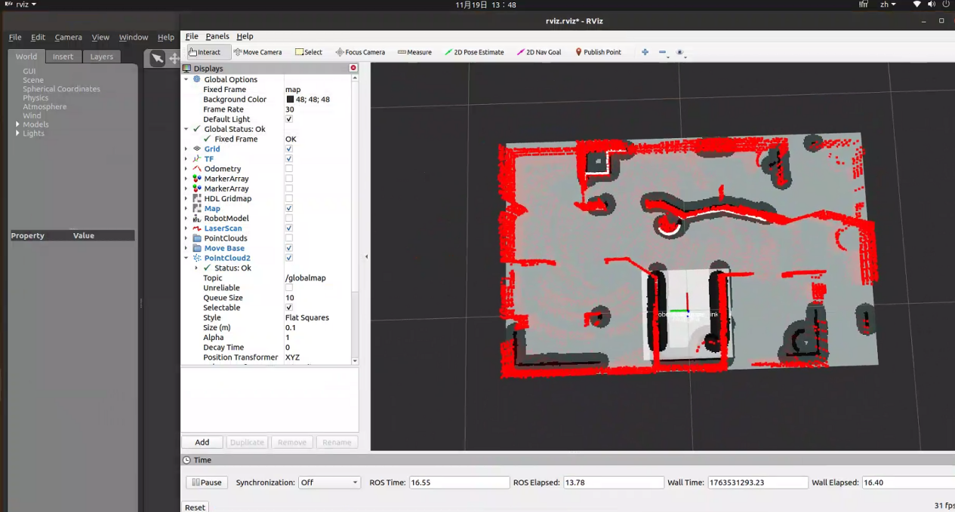
Task: Open the Synchronization dropdown
Action: [x=329, y=483]
